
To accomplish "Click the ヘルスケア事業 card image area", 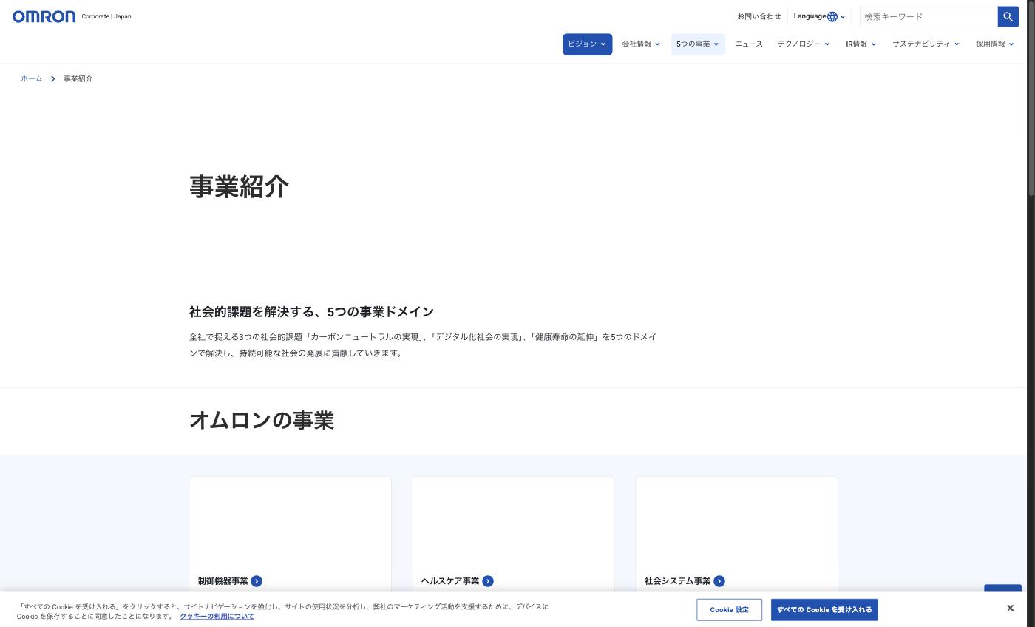I will pos(514,522).
